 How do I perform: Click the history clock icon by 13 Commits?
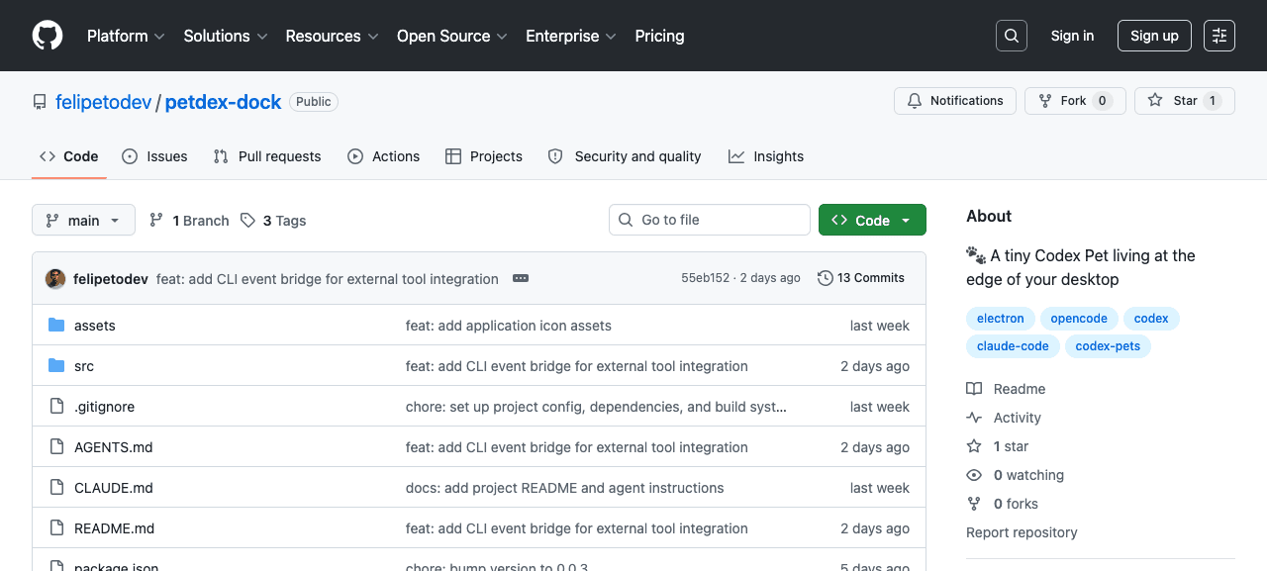click(826, 278)
